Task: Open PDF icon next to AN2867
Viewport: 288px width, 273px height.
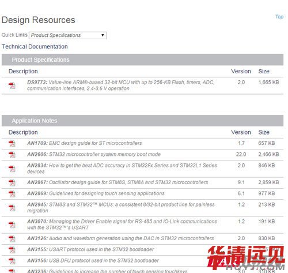Action: click(x=12, y=183)
